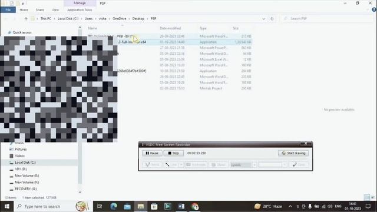377x212 pixels.
Task: Select Local Disk (C:) in navigation pane
Action: 25,163
